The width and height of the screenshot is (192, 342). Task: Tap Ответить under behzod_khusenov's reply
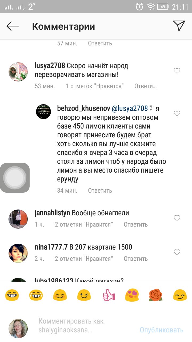coord(100,191)
